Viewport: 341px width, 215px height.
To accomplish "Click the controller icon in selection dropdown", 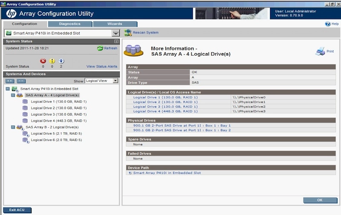I will point(9,33).
